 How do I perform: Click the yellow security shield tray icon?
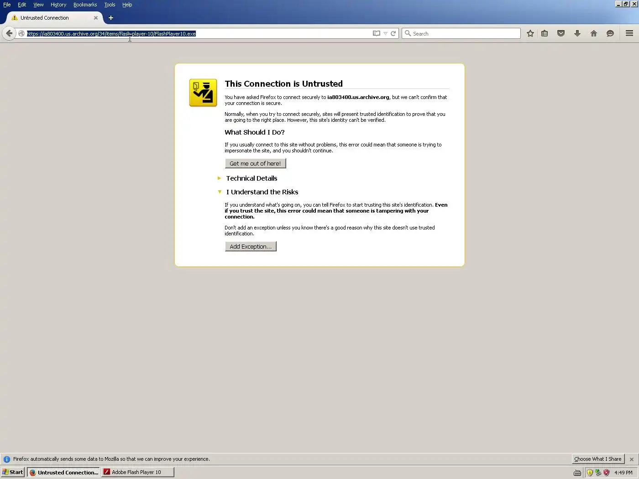(590, 473)
